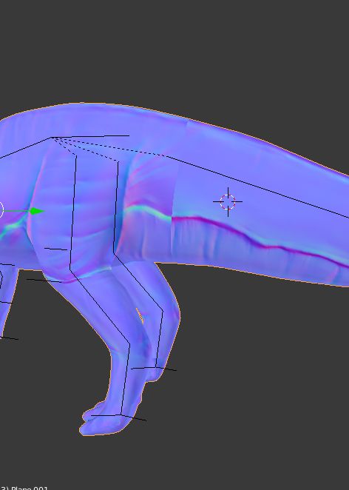Select the rear-leg upper bone near the hip
349x490 pixels.
(x=73, y=212)
